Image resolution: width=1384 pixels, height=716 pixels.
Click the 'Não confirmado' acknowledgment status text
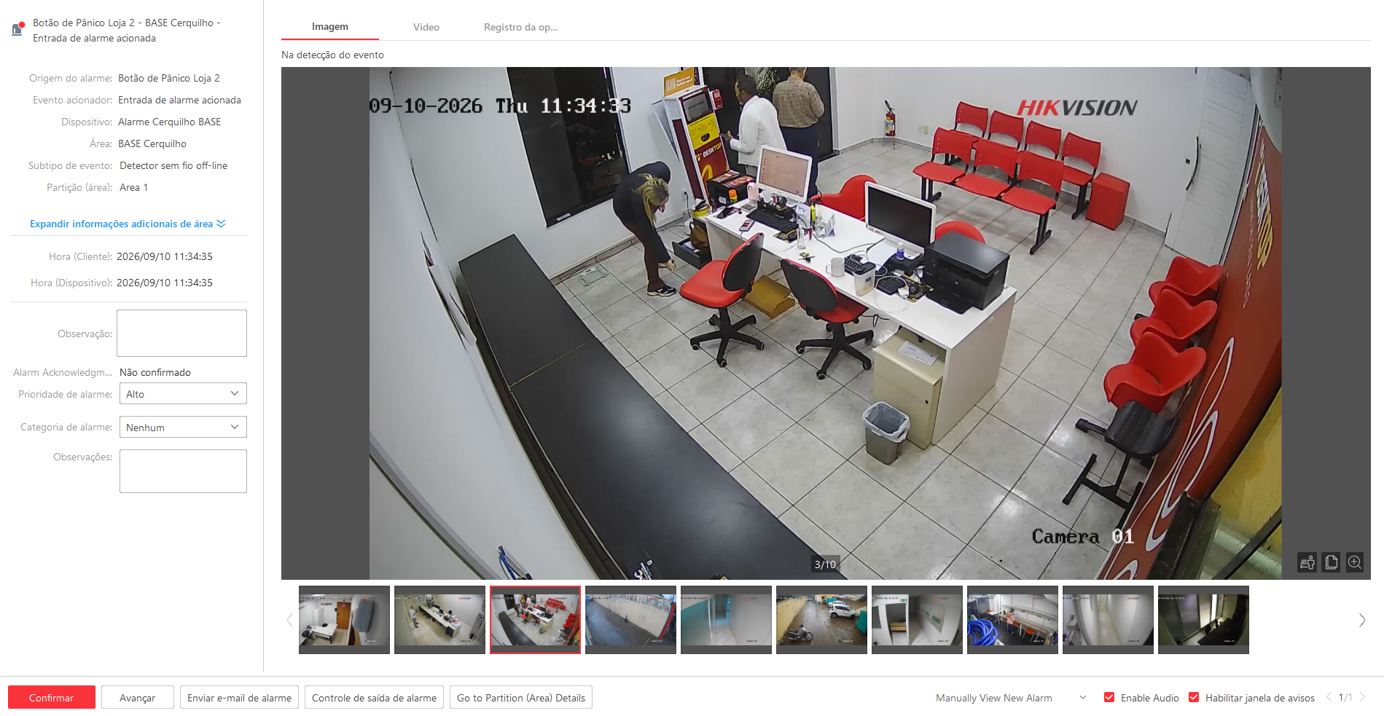point(155,372)
